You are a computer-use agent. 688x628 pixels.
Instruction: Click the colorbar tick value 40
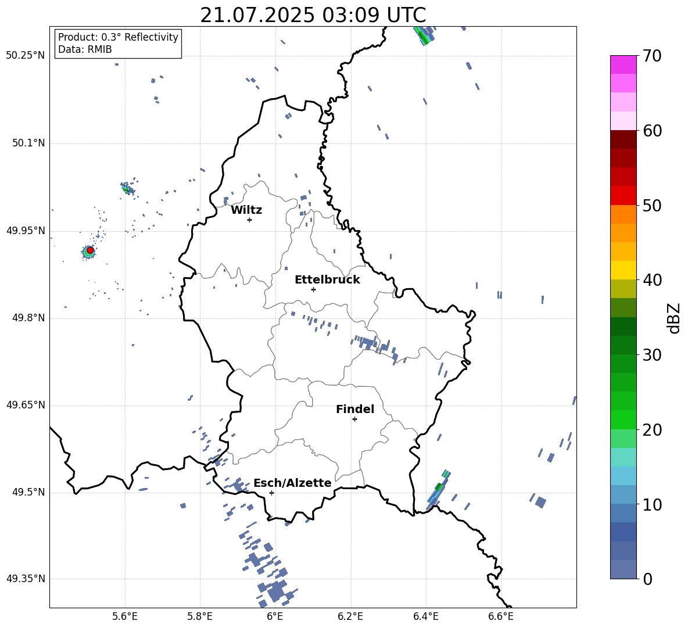(x=653, y=280)
